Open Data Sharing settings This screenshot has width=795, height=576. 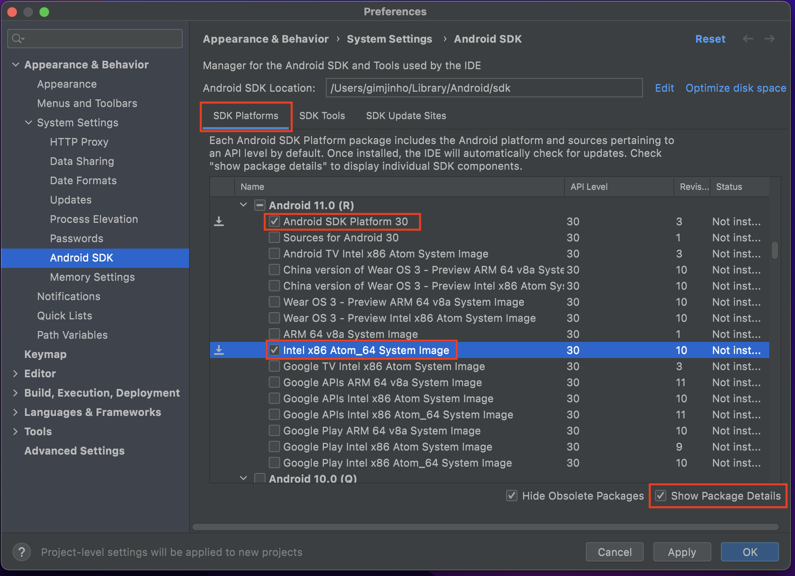(82, 161)
